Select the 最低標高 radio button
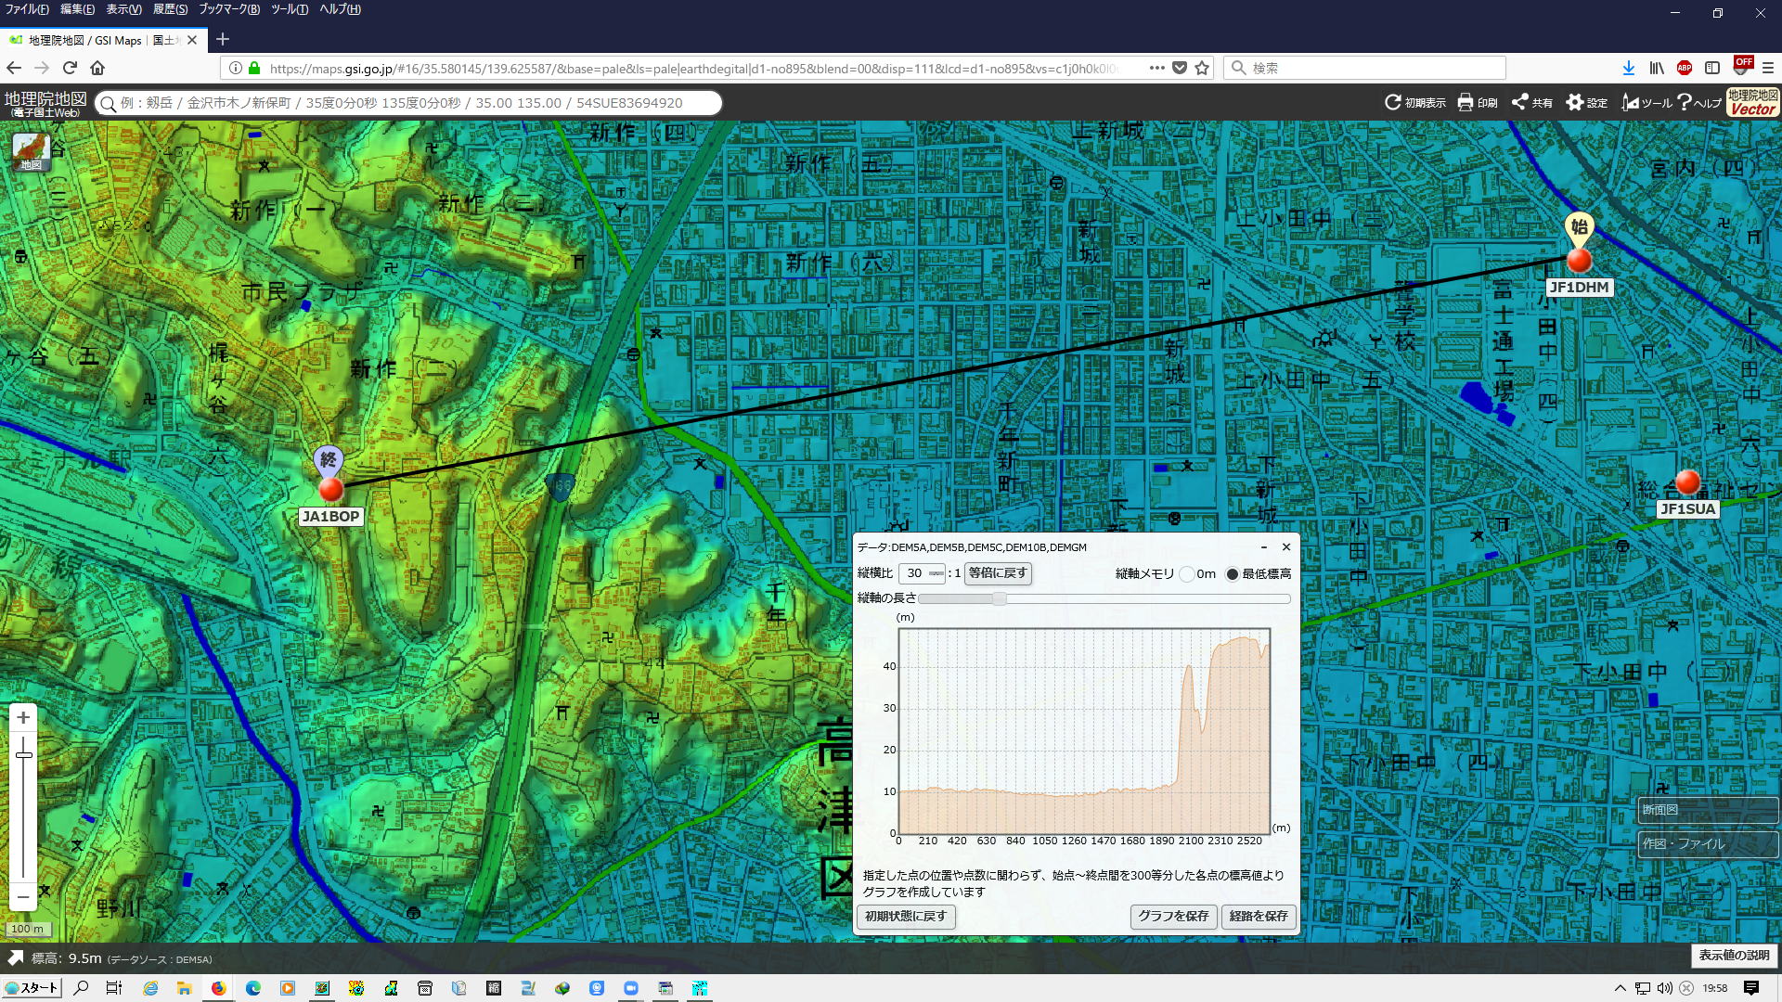This screenshot has height=1002, width=1782. 1232,574
